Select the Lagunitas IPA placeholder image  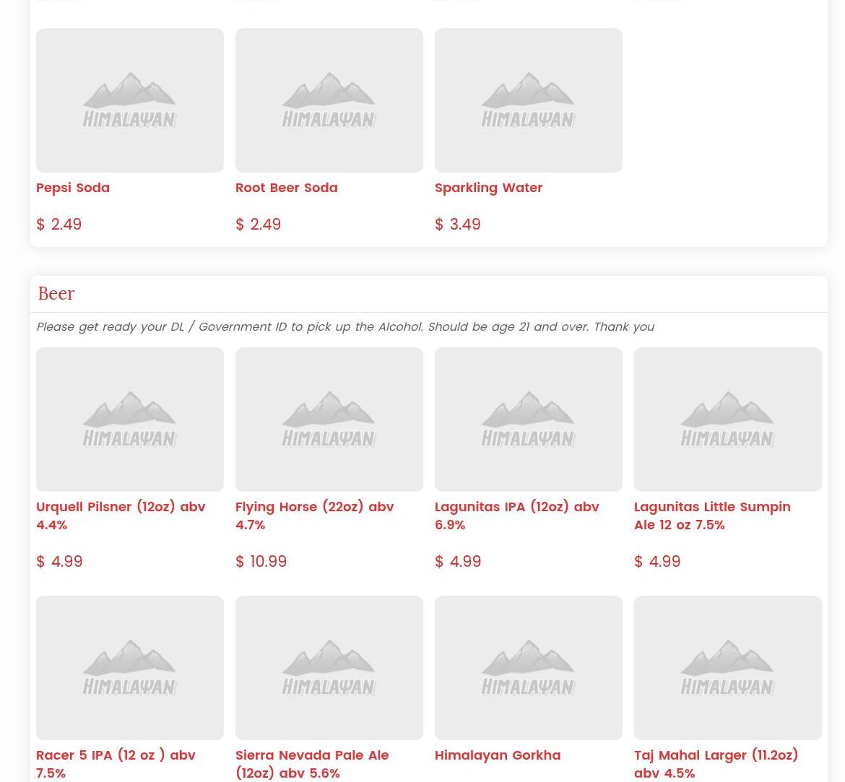pos(529,420)
